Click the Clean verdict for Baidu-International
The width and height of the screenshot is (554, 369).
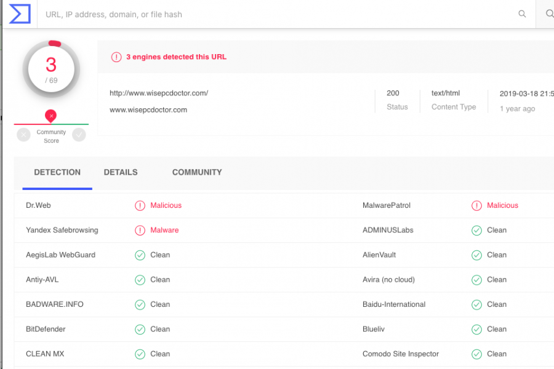(x=497, y=304)
